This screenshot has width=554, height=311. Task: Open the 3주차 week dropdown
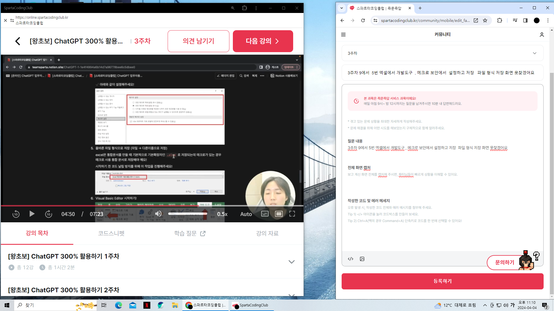coord(442,53)
